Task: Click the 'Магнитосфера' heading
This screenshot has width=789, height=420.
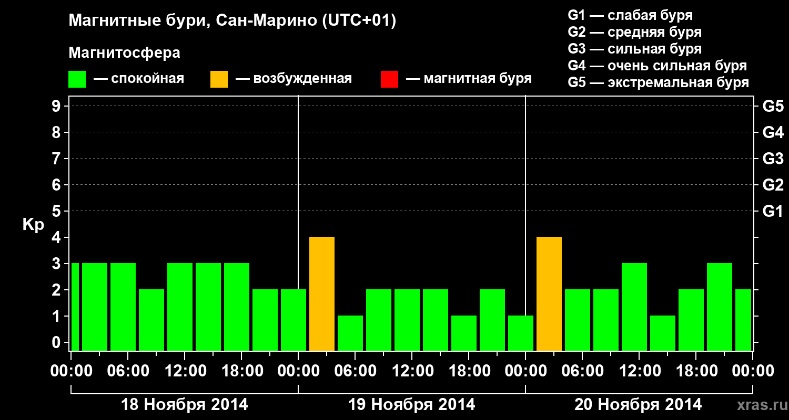Action: tap(124, 53)
